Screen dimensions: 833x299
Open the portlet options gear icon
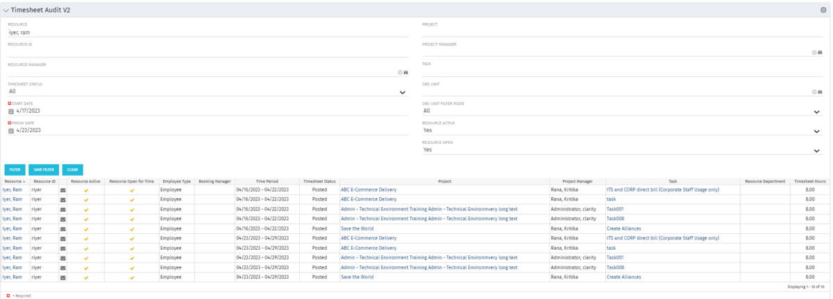coord(823,10)
